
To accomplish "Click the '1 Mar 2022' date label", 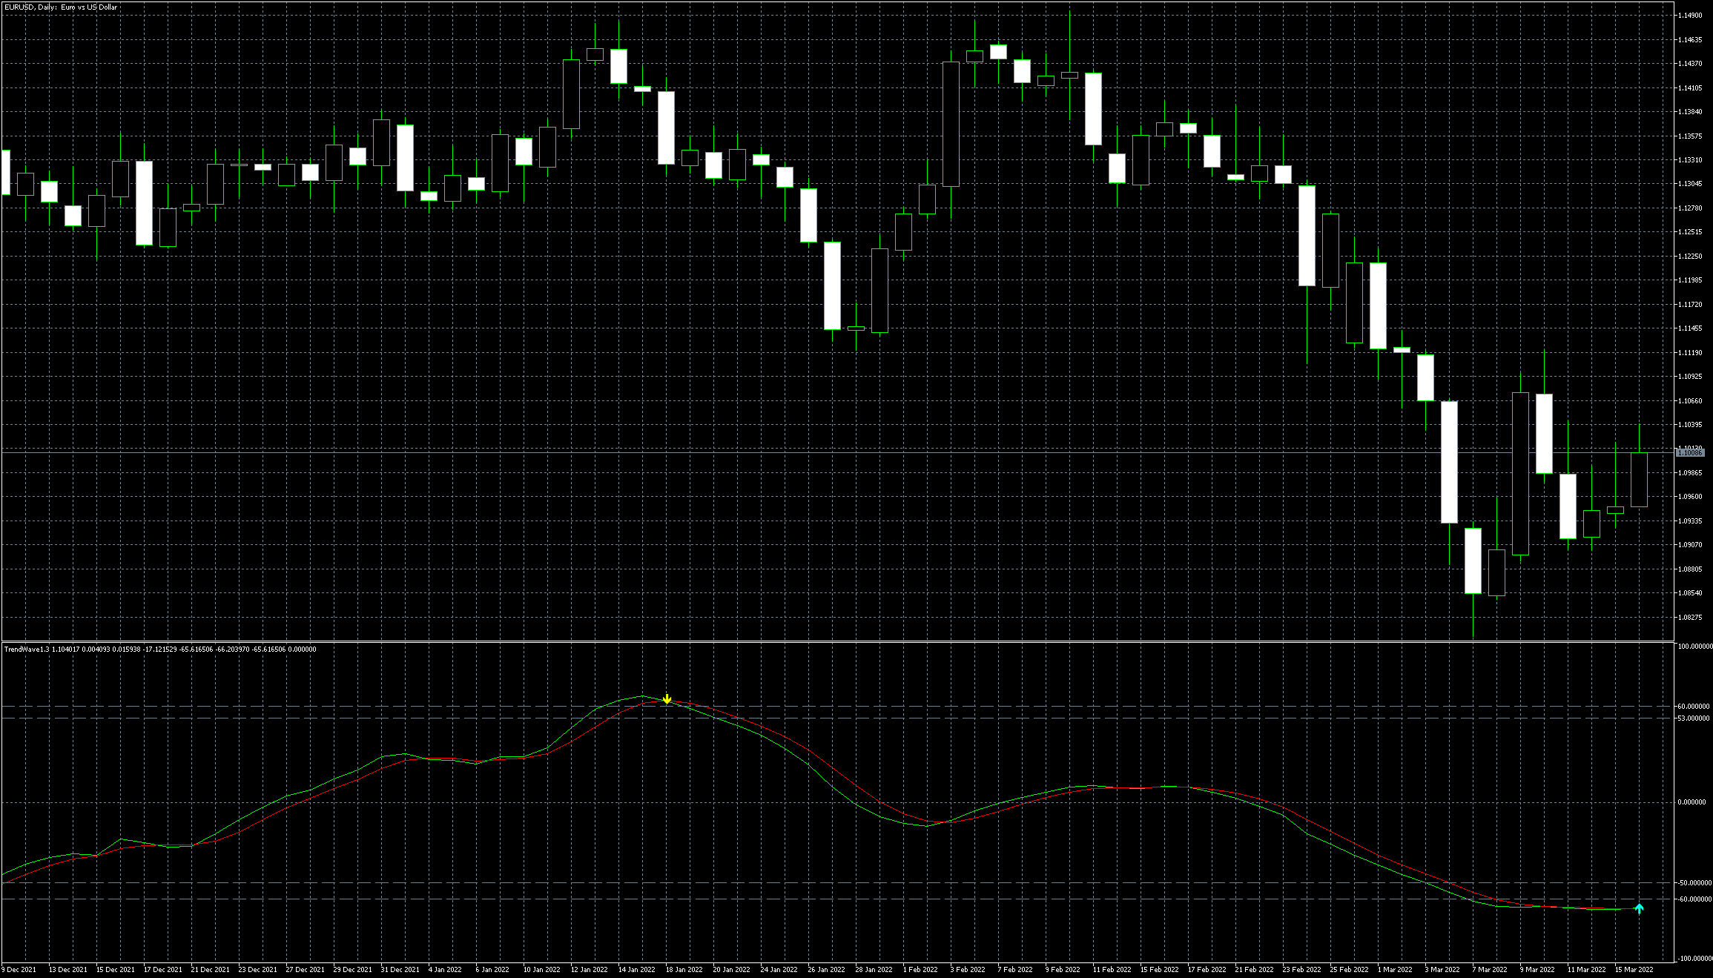I will (x=1394, y=970).
